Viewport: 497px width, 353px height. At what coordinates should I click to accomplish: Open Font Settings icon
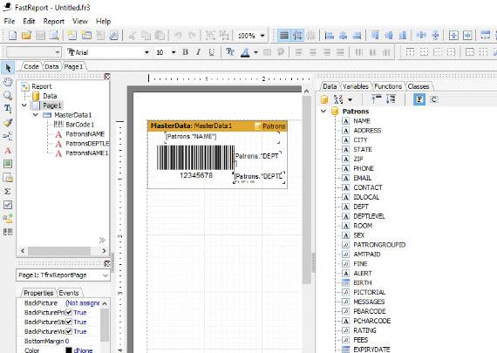click(x=230, y=52)
